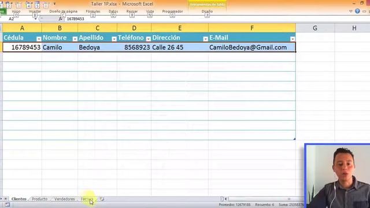
Task: Open the Cédula column filter dropdown
Action: (39, 39)
